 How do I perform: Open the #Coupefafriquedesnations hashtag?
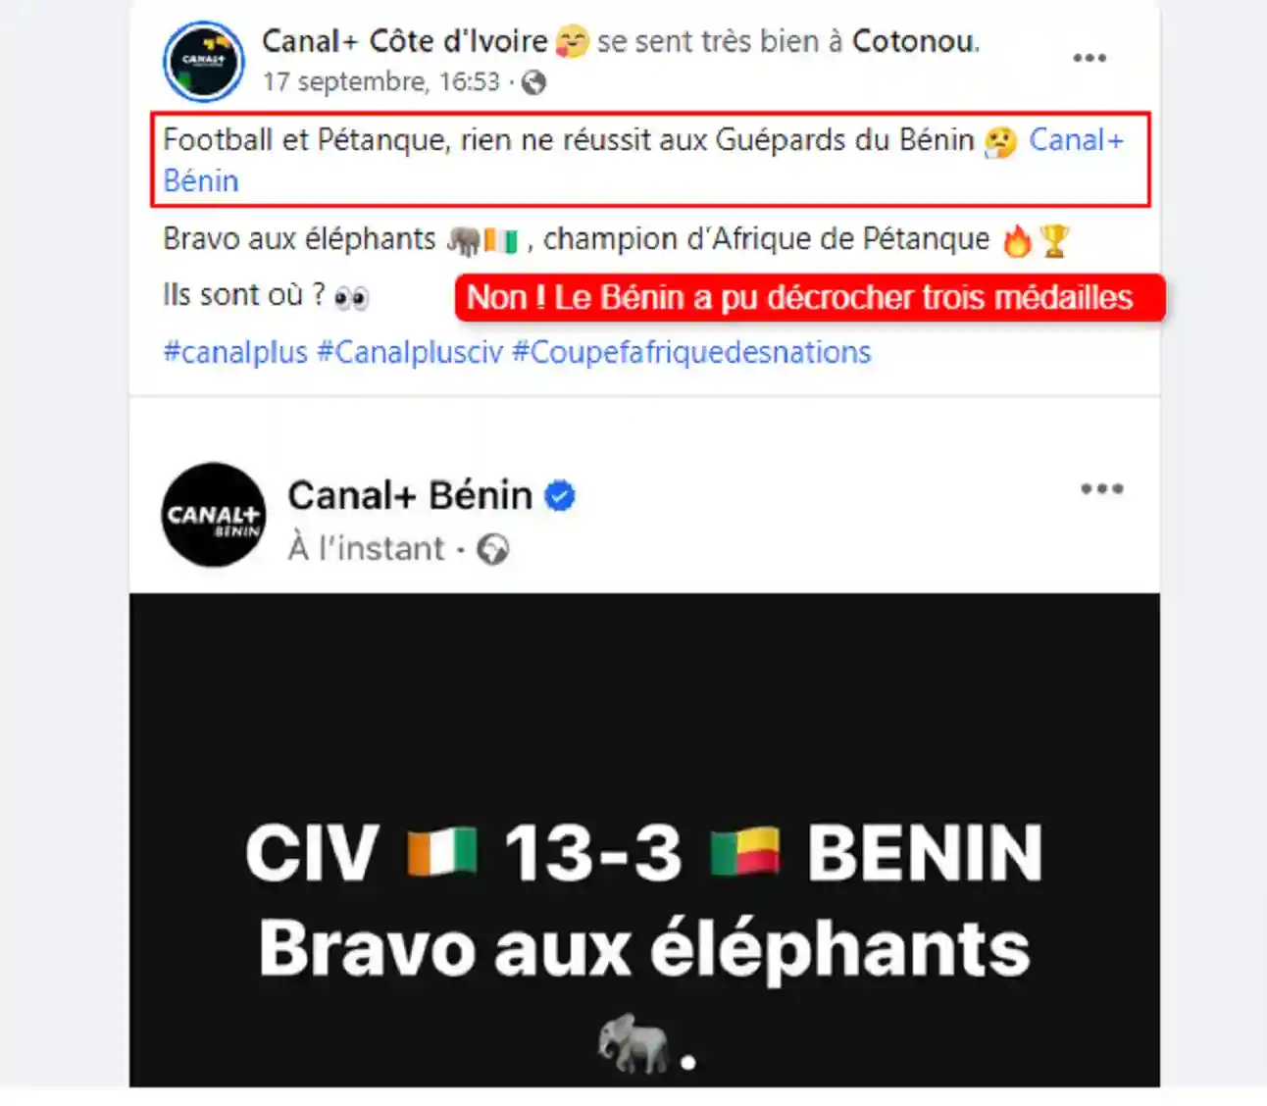[691, 353]
